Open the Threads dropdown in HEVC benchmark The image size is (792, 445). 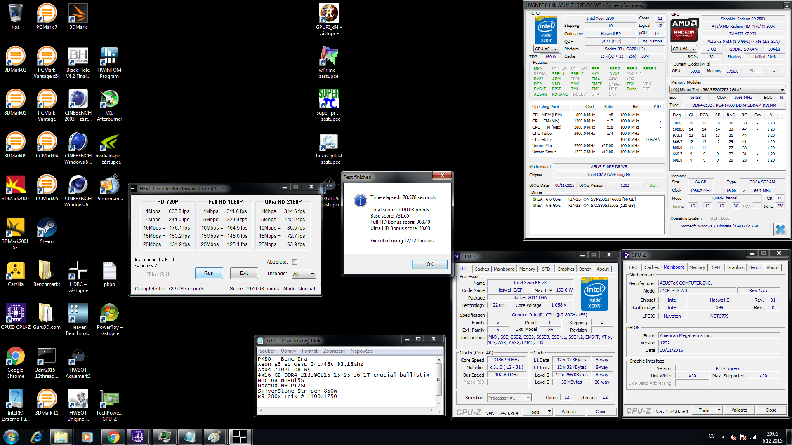point(304,274)
